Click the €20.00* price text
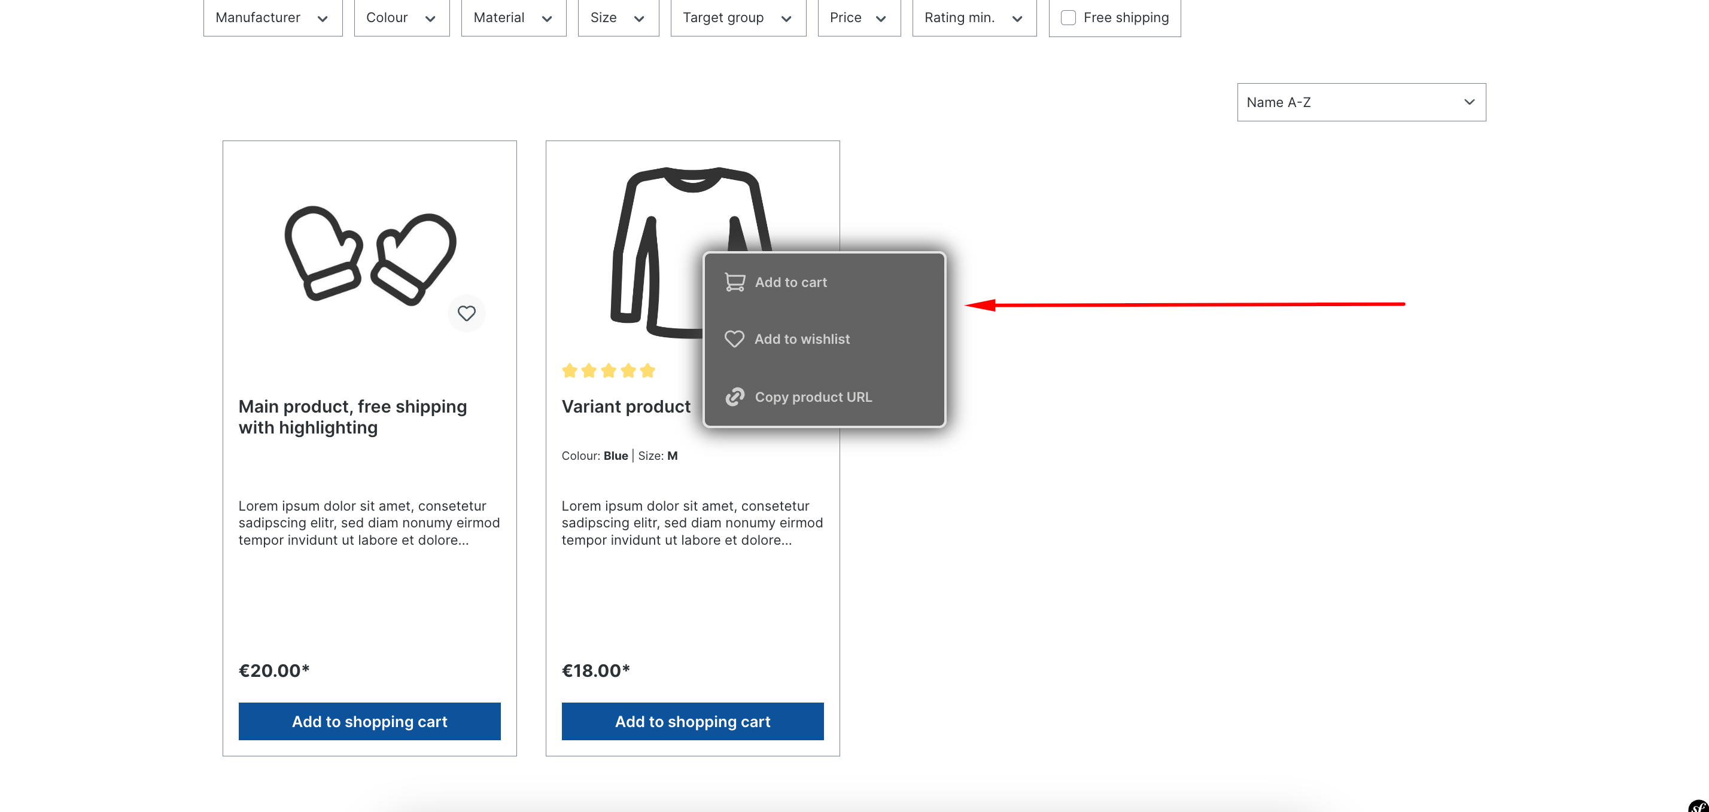The width and height of the screenshot is (1709, 812). tap(274, 670)
